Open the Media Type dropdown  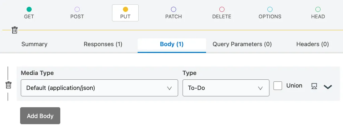point(99,88)
